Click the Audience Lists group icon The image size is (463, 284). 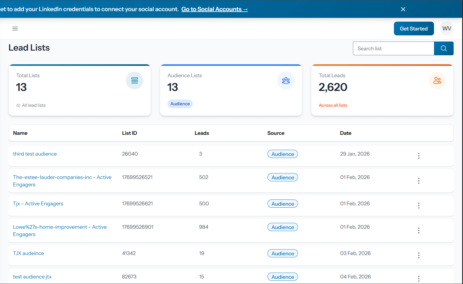tap(286, 80)
